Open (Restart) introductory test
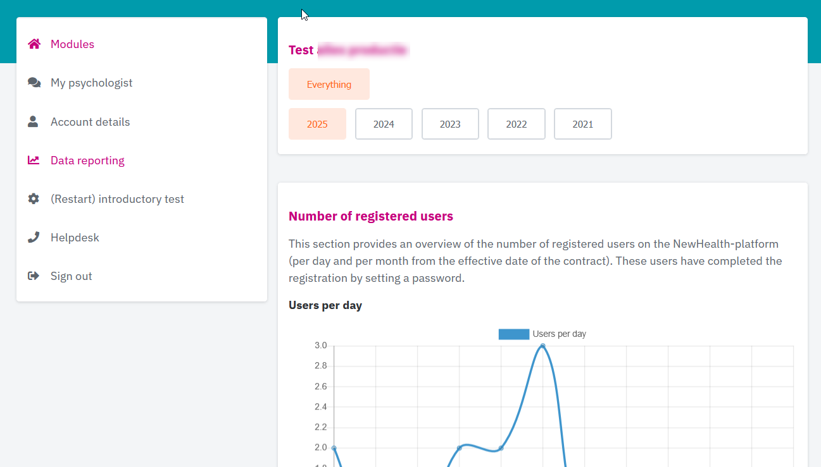821x467 pixels. (x=117, y=199)
